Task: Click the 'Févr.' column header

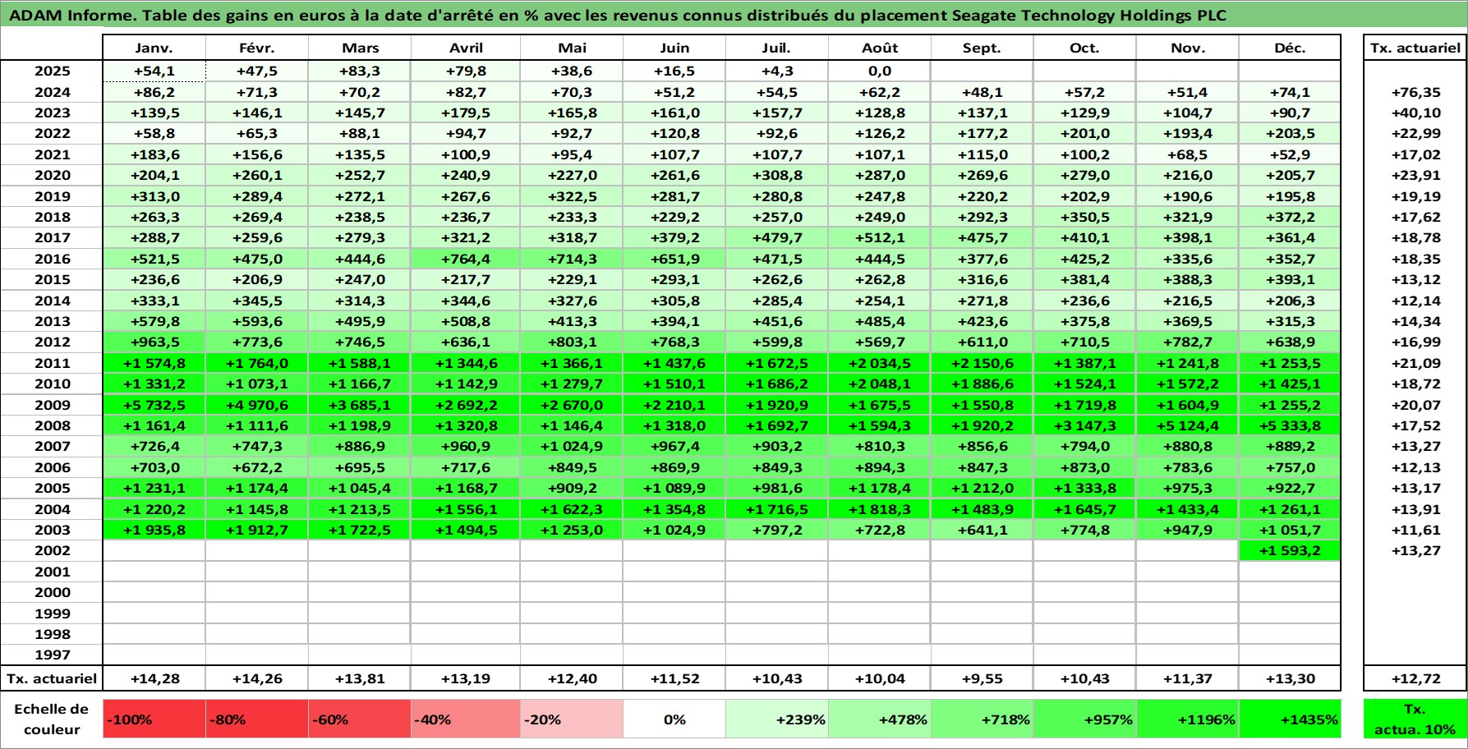Action: pyautogui.click(x=257, y=48)
